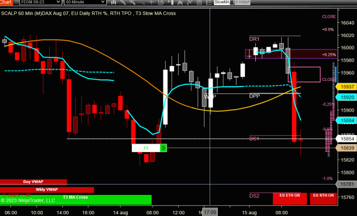Image resolution: width=357 pixels, height=216 pixels.
Task: Open the properties list icon
Action: click(208, 2)
